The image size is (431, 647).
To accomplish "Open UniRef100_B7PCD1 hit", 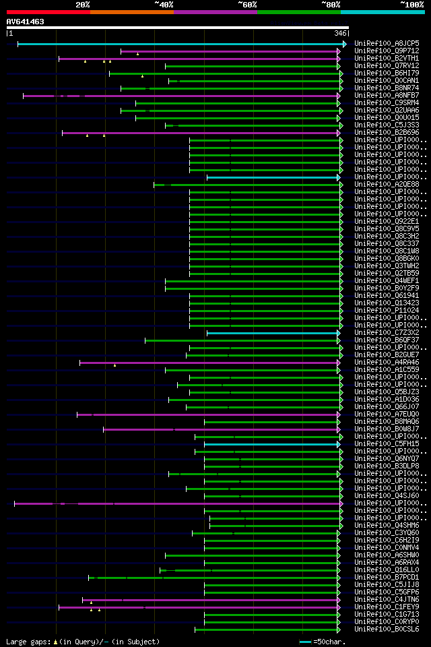I will tap(387, 578).
